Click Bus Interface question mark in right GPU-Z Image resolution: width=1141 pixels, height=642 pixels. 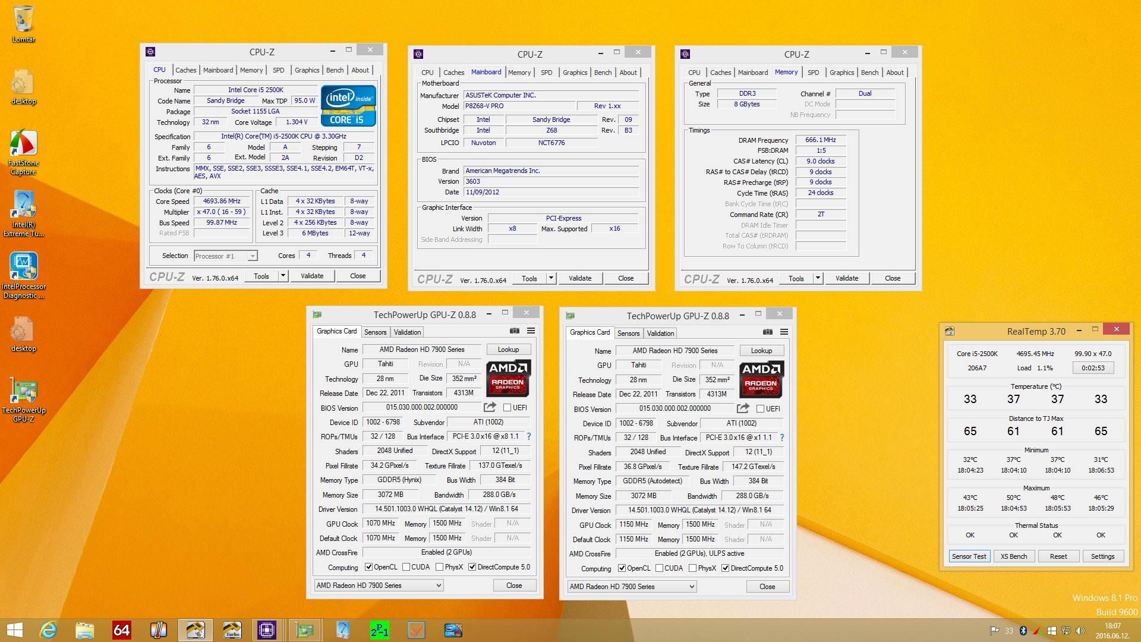click(782, 438)
